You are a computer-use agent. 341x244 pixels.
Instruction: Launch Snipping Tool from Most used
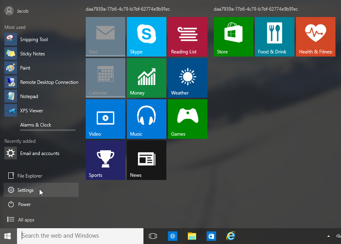[41, 40]
